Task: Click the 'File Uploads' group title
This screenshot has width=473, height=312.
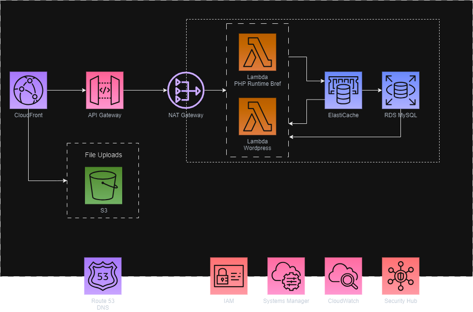Action: click(x=104, y=155)
